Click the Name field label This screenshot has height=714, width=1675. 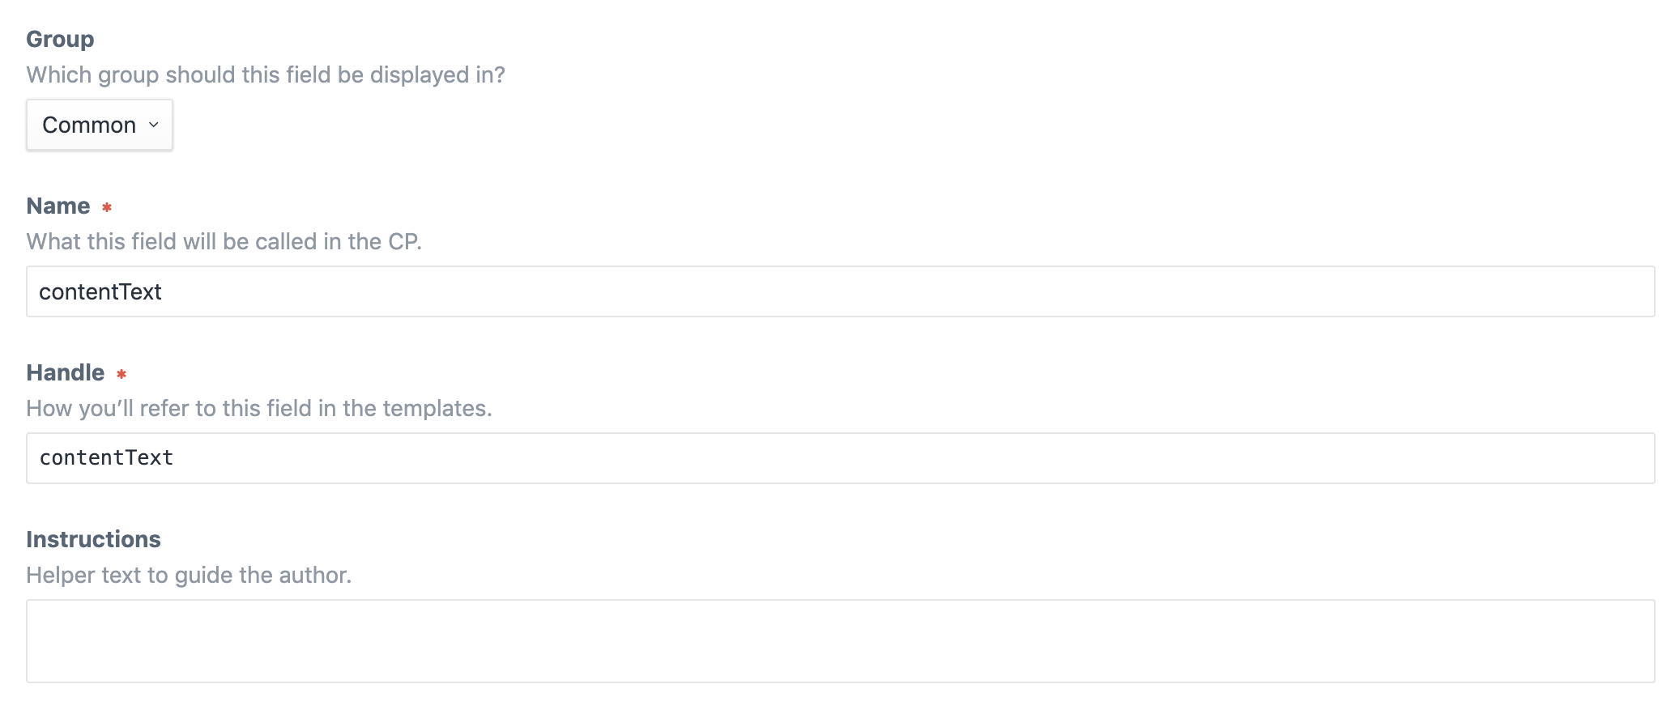58,206
